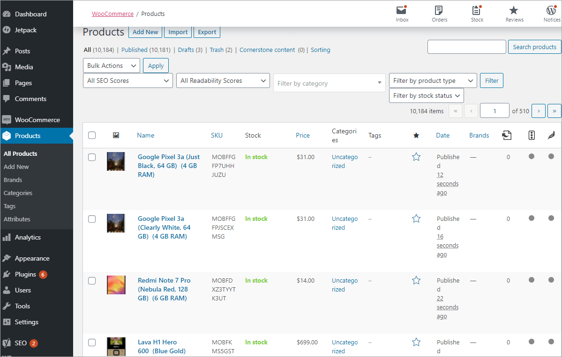Toggle featured star for Redmi Note 7 Pro
Viewport: 562px width, 357px height.
pyautogui.click(x=416, y=280)
